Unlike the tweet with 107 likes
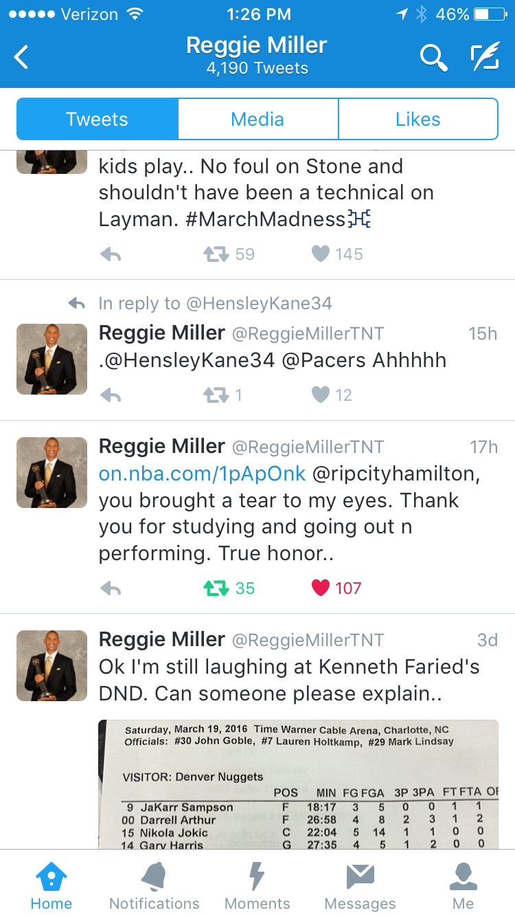Image resolution: width=515 pixels, height=917 pixels. tap(321, 588)
